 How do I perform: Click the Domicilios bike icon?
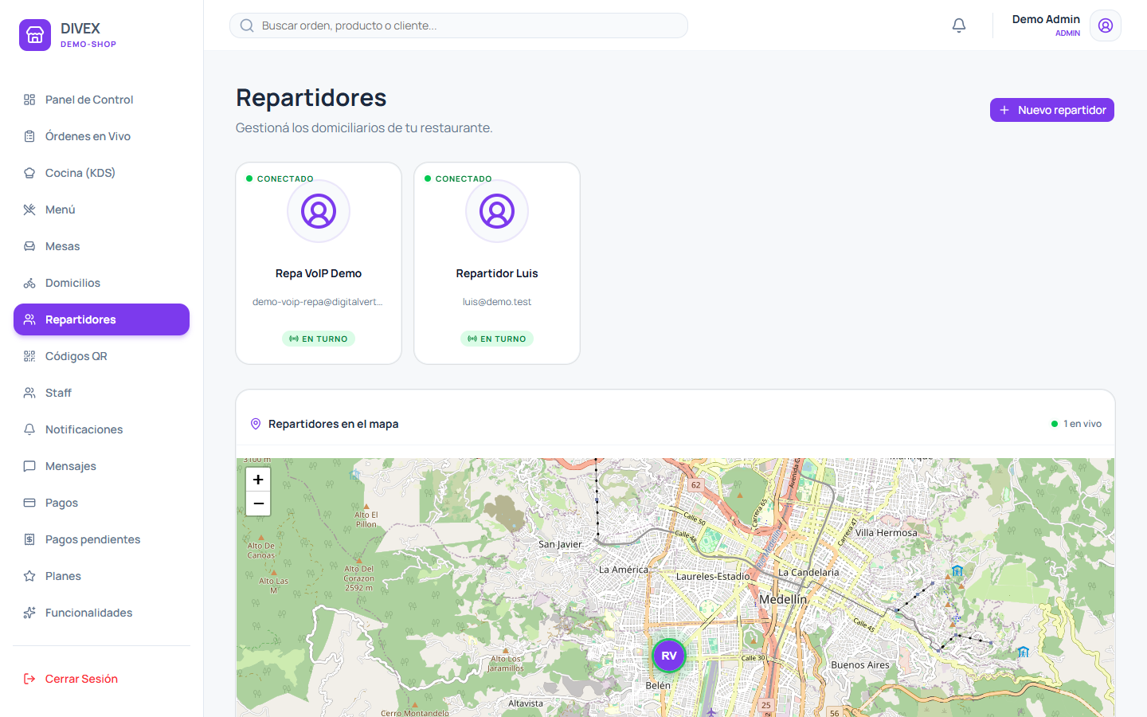[x=29, y=283]
